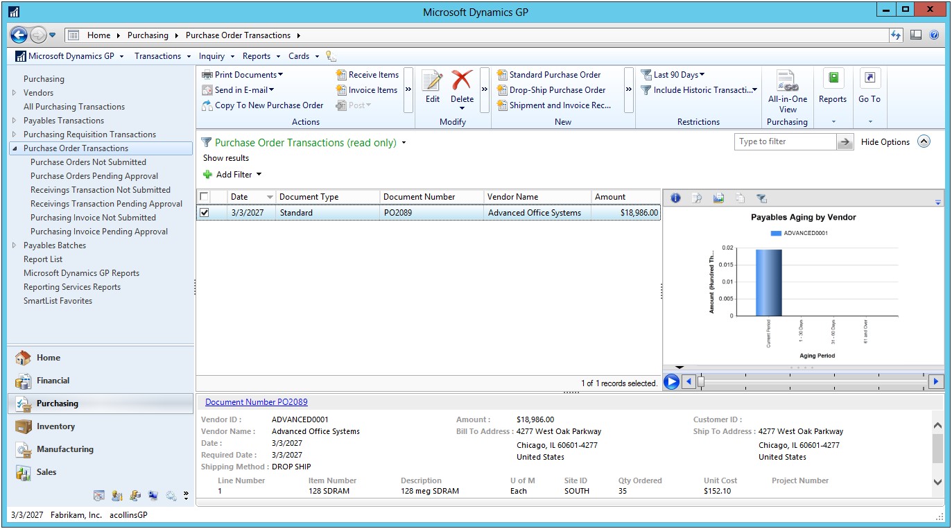
Task: Expand Payables Transactions tree item
Action: tap(15, 121)
